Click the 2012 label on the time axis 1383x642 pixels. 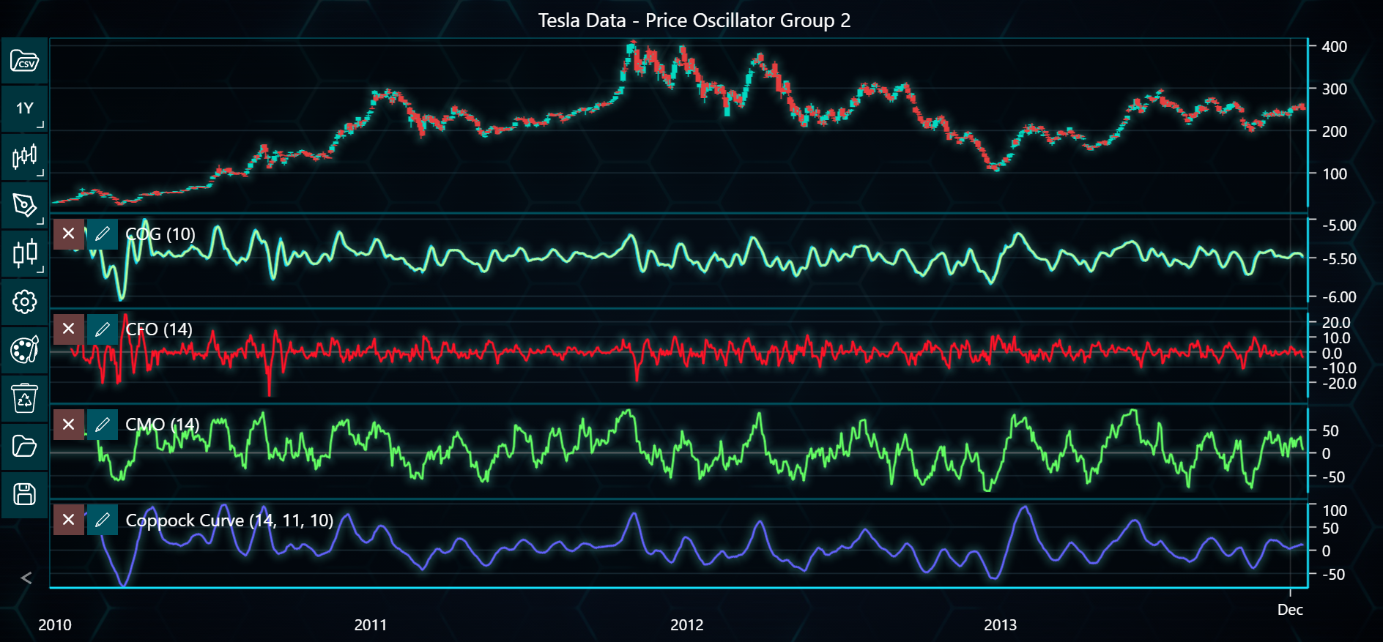pos(686,624)
